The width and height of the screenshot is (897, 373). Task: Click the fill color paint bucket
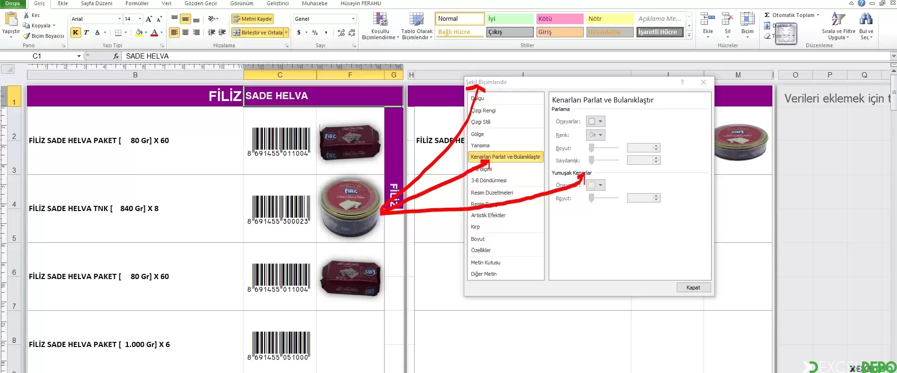click(139, 33)
